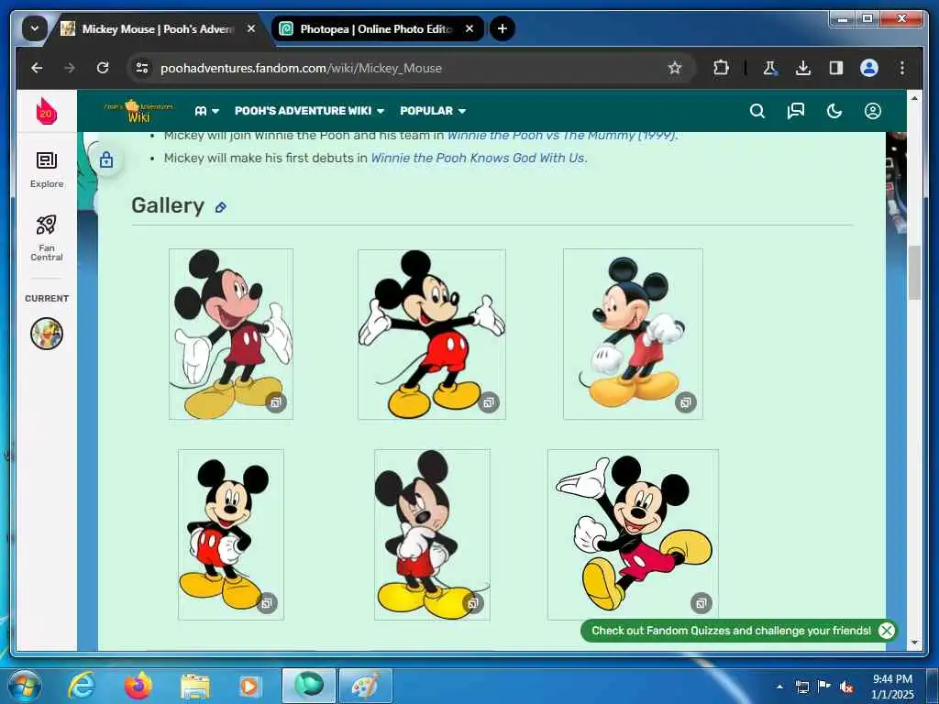Close the Mickey Mouse browser tab
The width and height of the screenshot is (939, 704).
click(251, 28)
